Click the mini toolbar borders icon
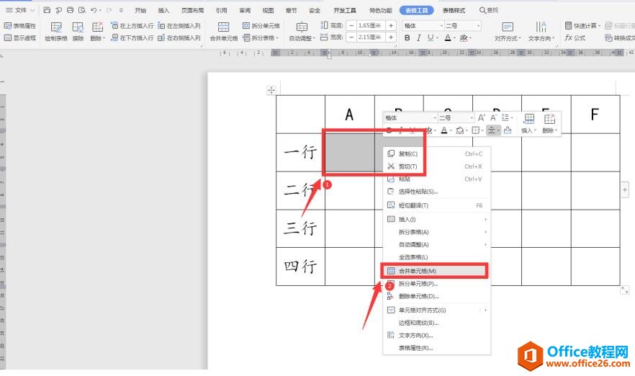The height and width of the screenshot is (376, 635). coord(475,130)
